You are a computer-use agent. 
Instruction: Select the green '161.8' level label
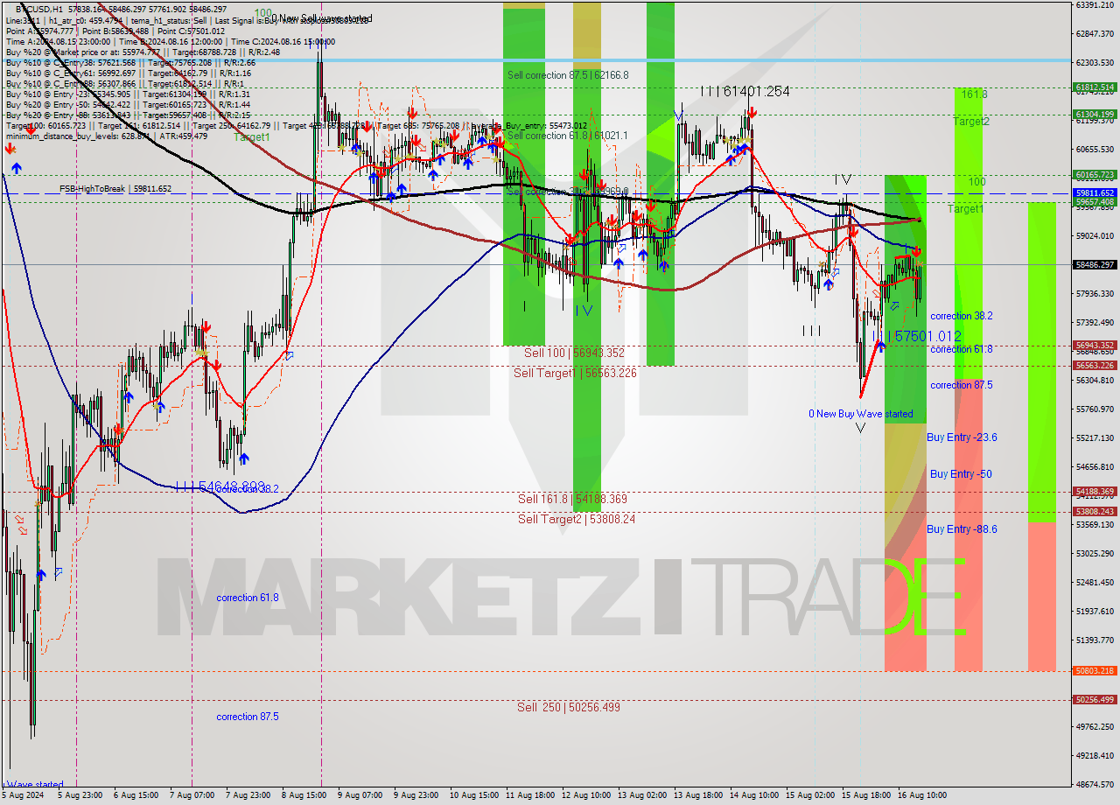(x=974, y=94)
